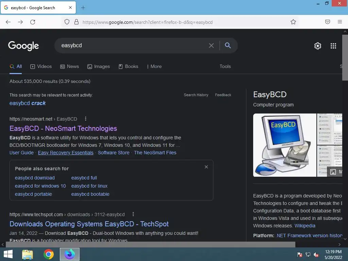Launch Chrome from taskbar
This screenshot has height=261, width=348.
point(49,254)
